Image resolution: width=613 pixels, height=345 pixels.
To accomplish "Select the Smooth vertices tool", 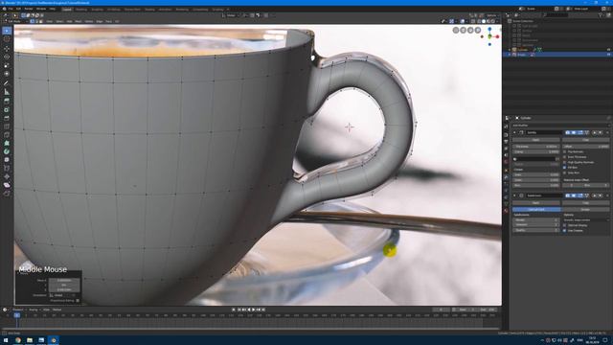I will (x=7, y=160).
